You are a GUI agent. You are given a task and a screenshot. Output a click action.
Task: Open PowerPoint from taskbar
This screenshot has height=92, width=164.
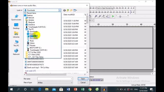pyautogui.click(x=75, y=89)
